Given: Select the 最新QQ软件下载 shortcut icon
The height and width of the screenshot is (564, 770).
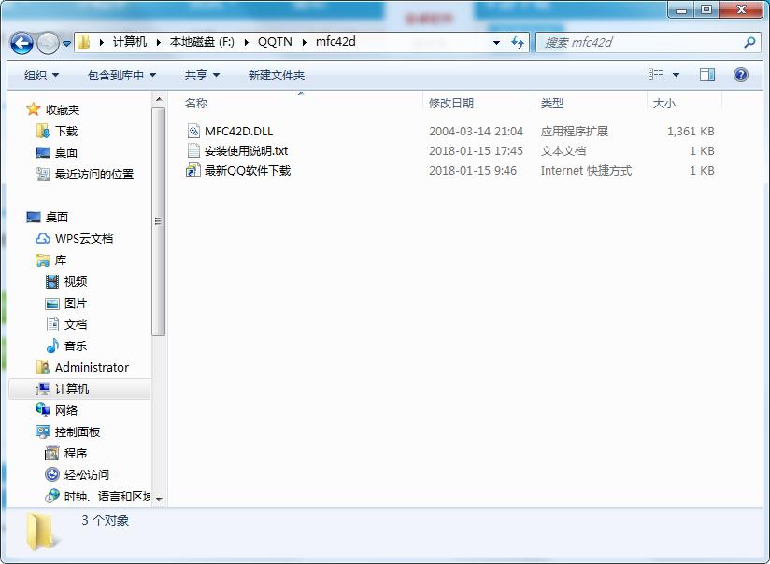Looking at the screenshot, I should pos(193,170).
